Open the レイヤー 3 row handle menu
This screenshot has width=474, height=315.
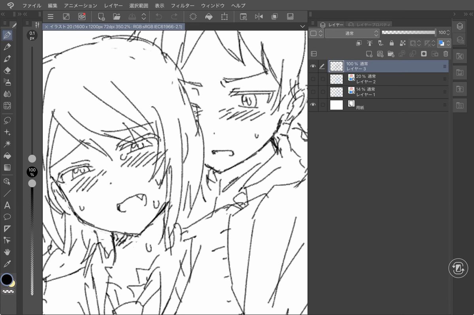(445, 66)
